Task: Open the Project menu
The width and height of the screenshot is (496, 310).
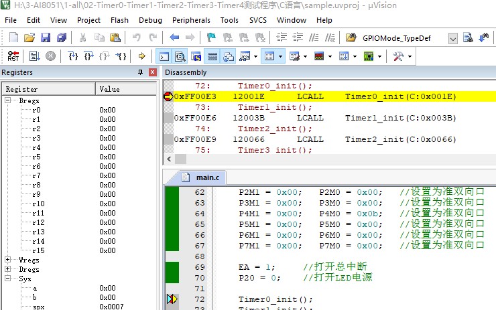Action: (x=88, y=20)
